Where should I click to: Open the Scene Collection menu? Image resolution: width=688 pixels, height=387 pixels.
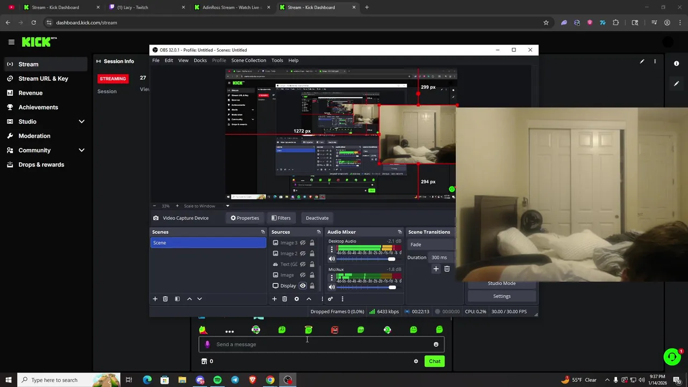tap(248, 60)
